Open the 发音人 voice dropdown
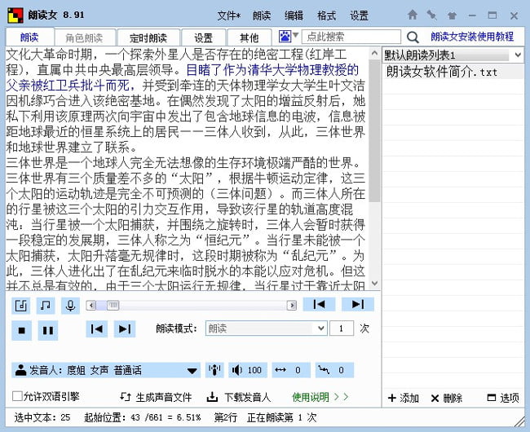Image resolution: width=530 pixels, height=432 pixels. tap(192, 370)
